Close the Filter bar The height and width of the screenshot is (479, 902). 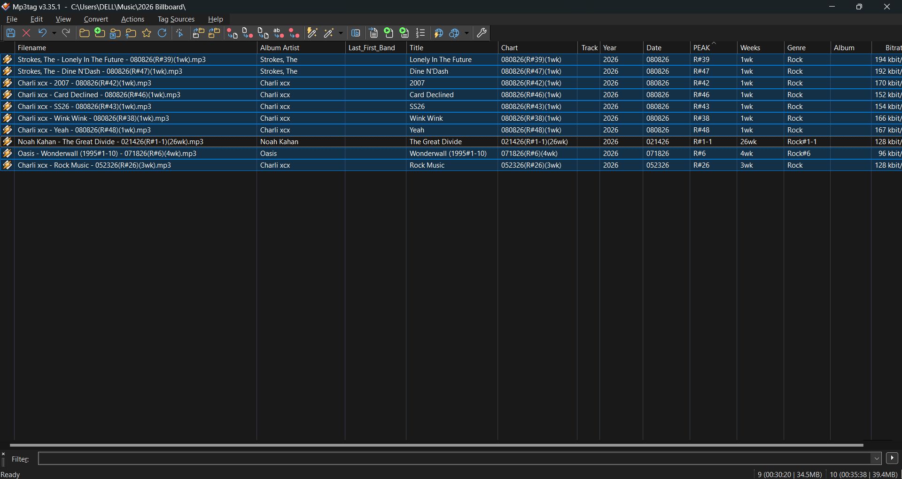click(3, 454)
